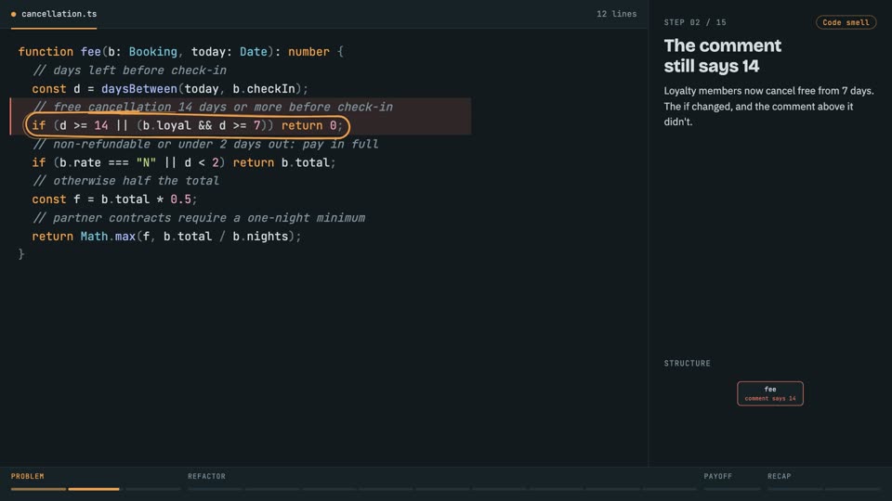The height and width of the screenshot is (501, 892).
Task: Click the function fee signature line
Action: pyautogui.click(x=180, y=52)
